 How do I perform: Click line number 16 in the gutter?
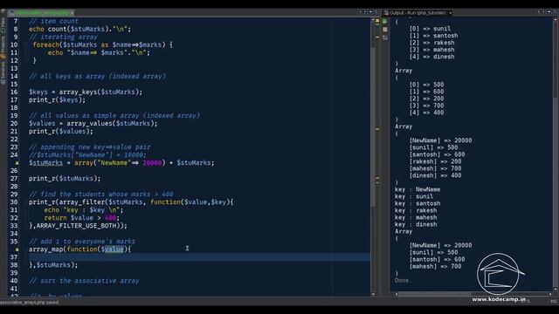pyautogui.click(x=14, y=92)
